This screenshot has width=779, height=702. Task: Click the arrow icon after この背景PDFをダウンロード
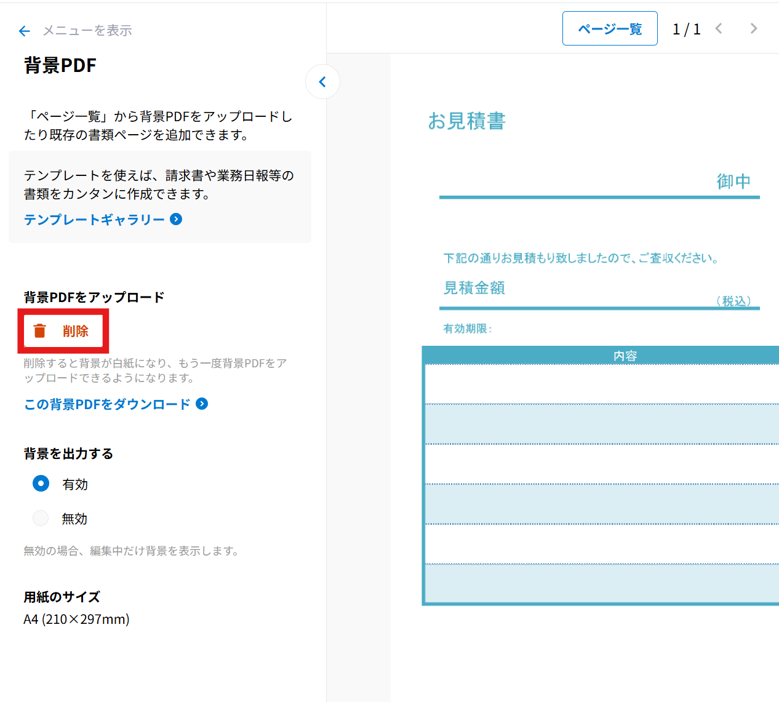coord(202,404)
